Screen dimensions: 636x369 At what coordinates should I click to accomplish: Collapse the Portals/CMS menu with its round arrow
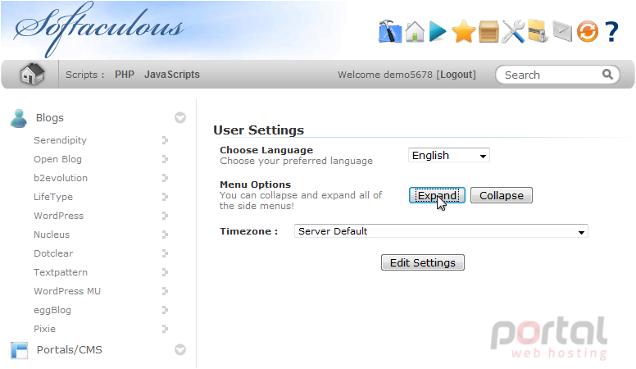[180, 349]
